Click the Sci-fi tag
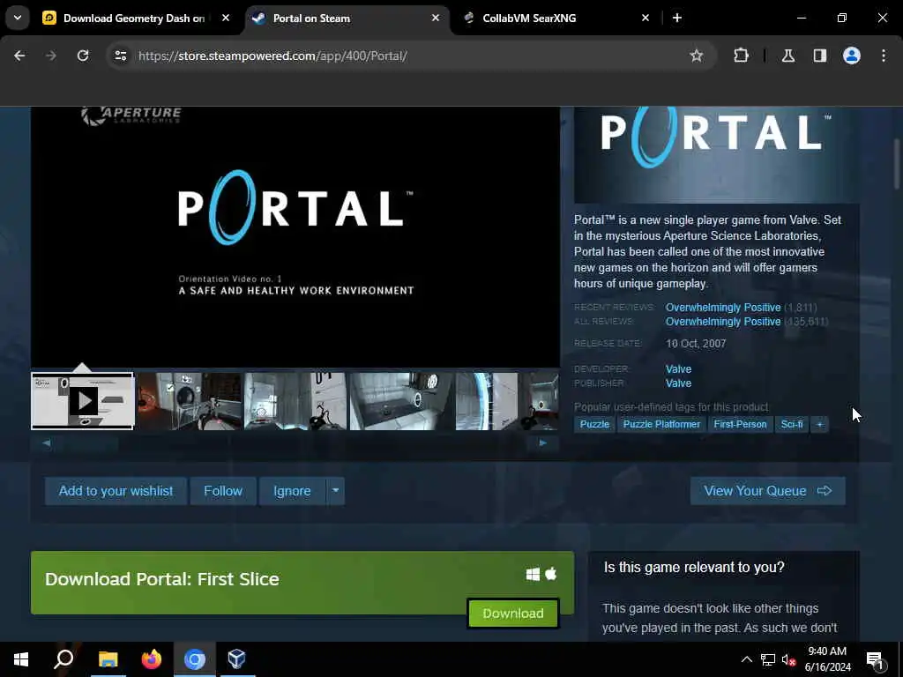The width and height of the screenshot is (903, 677). click(x=792, y=424)
